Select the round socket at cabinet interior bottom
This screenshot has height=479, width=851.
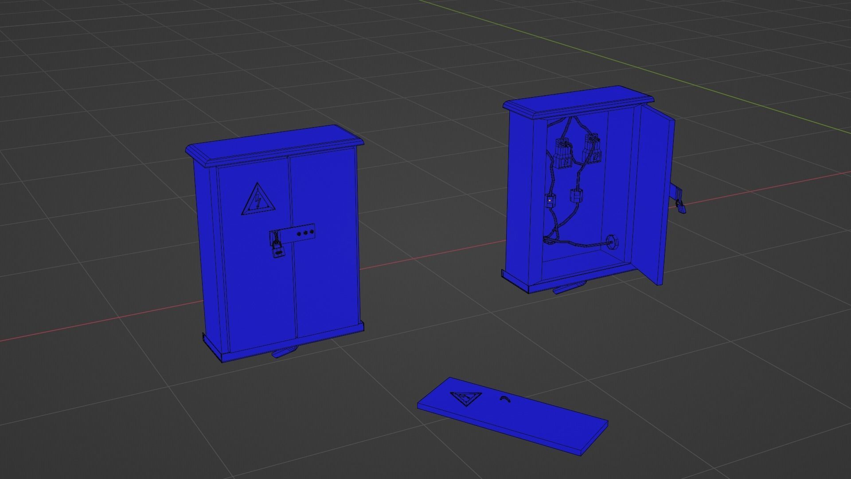613,243
